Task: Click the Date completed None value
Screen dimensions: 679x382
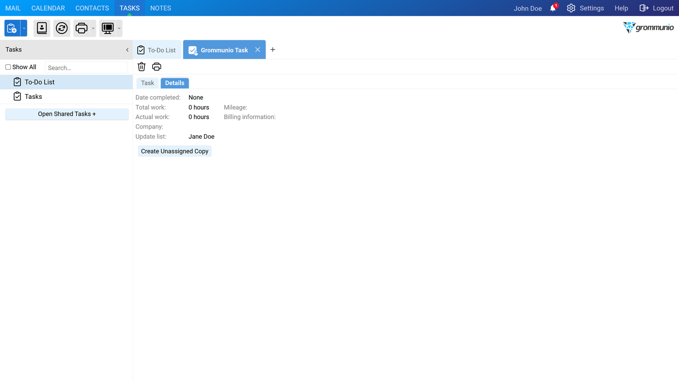Action: (x=196, y=97)
